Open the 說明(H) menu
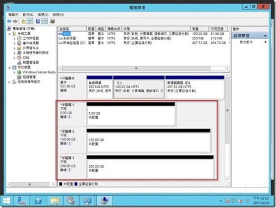276x208 pixels. point(58,14)
